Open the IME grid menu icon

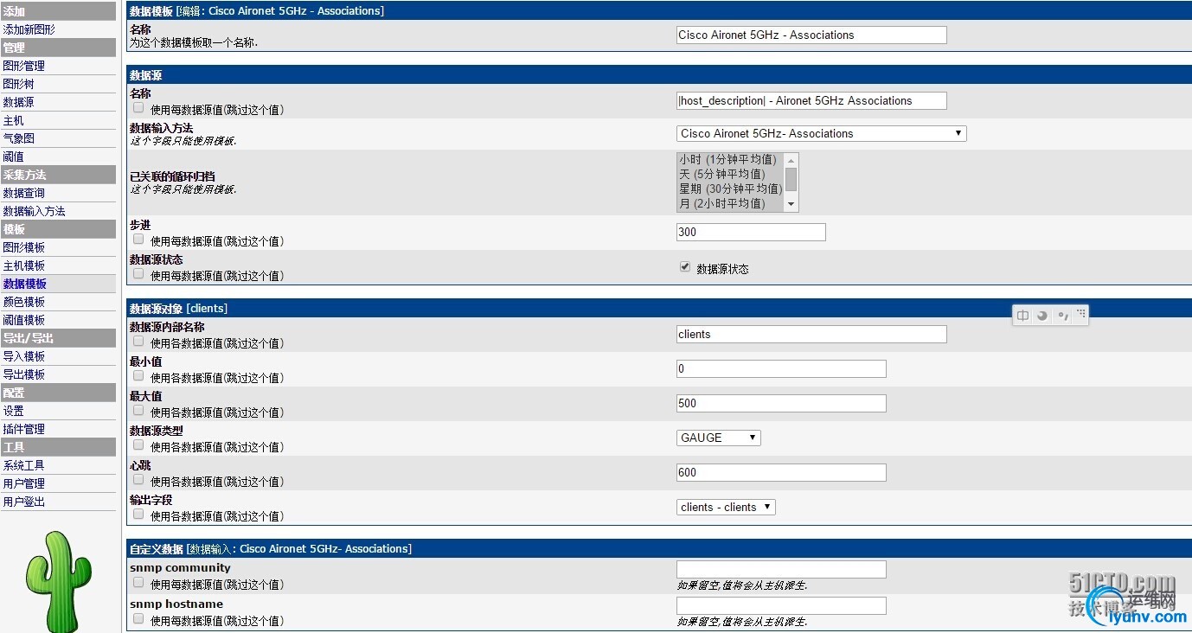1081,314
